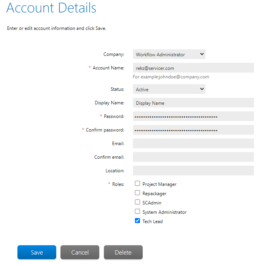Click the Account Details page heading
259x265 pixels.
pyautogui.click(x=52, y=8)
